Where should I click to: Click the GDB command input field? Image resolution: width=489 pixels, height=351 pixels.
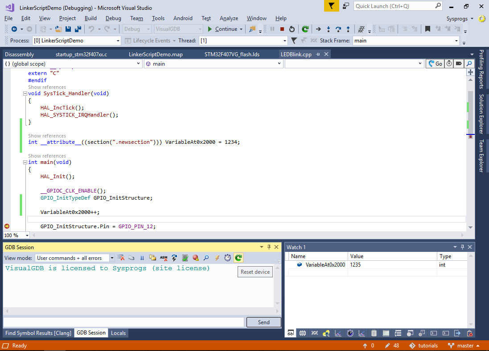(123, 322)
